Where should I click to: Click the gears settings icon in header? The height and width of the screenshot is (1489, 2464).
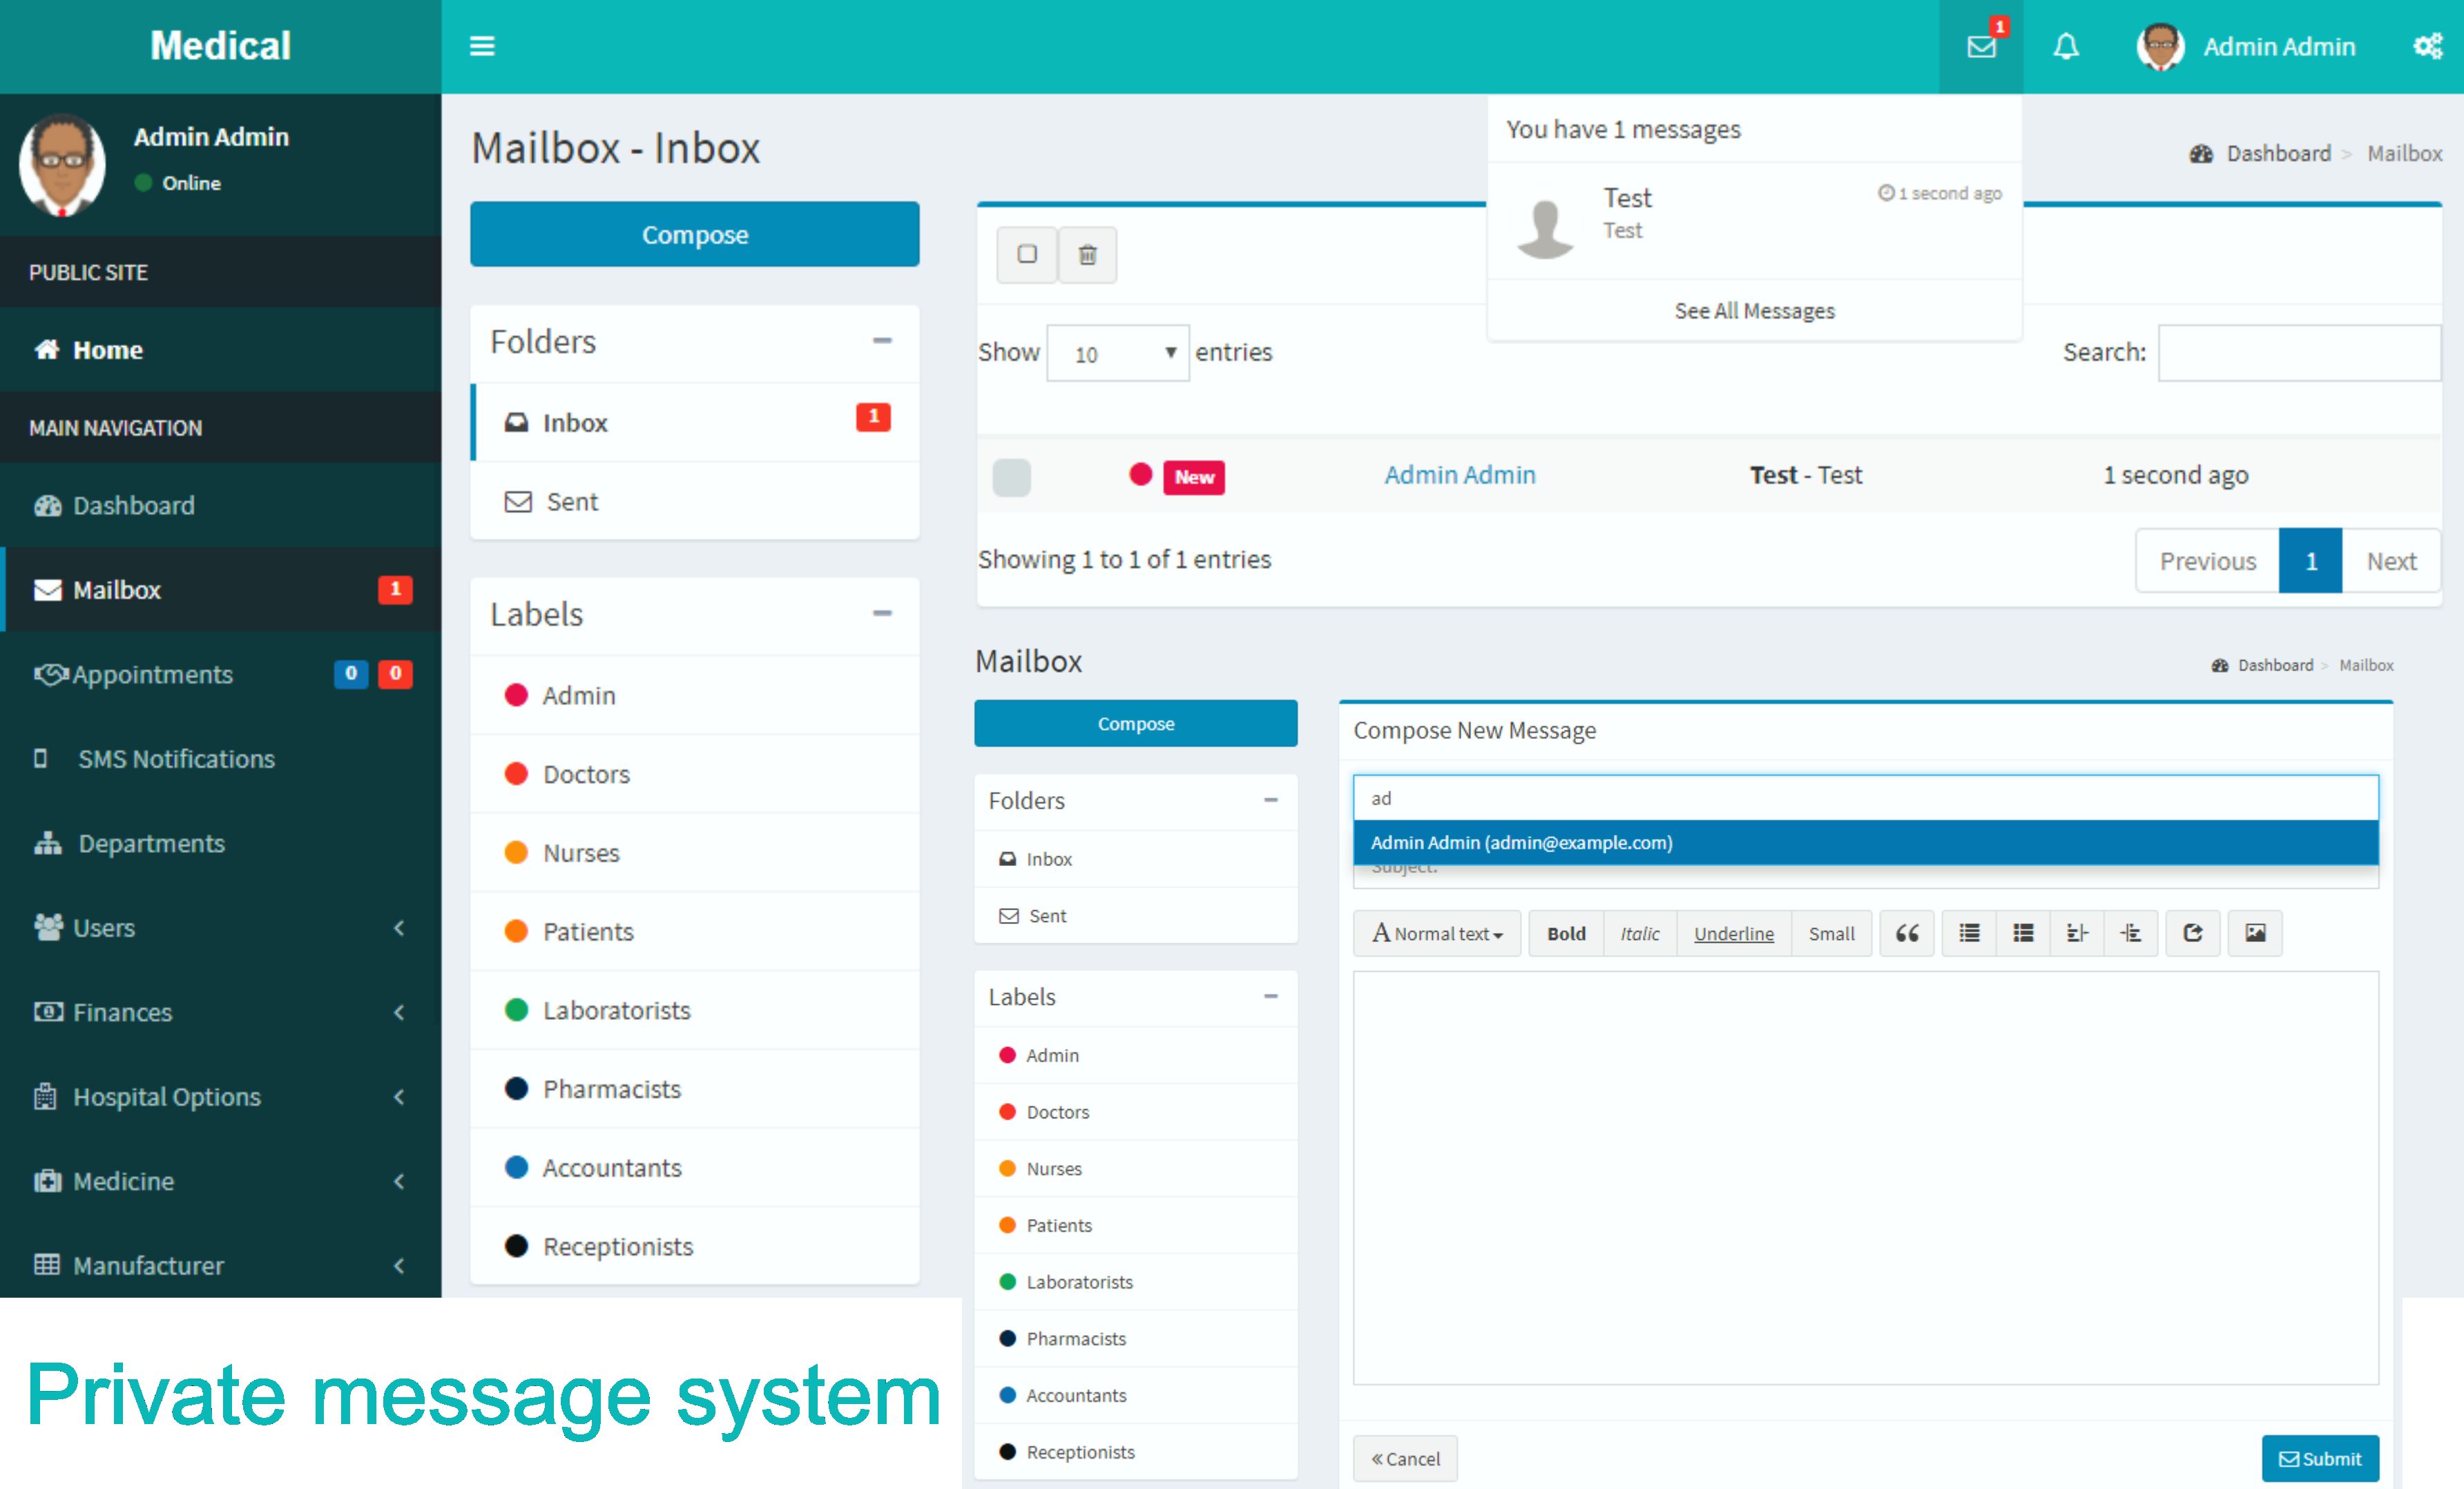click(x=2428, y=46)
